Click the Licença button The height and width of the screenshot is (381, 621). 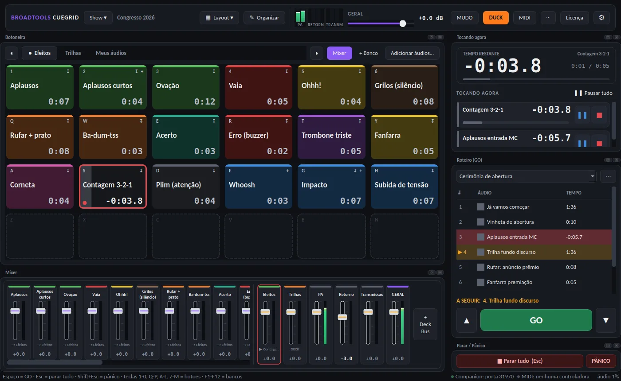click(x=574, y=18)
